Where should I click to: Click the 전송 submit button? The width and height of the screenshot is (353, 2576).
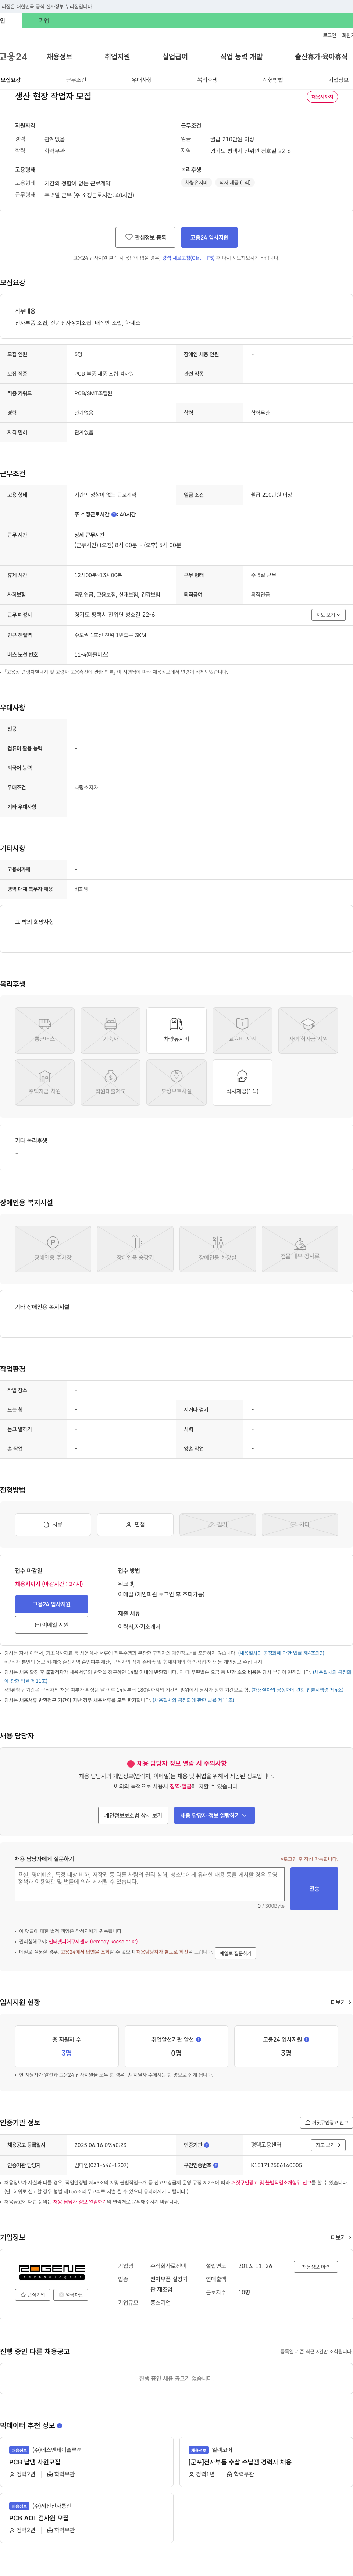coord(314,1889)
